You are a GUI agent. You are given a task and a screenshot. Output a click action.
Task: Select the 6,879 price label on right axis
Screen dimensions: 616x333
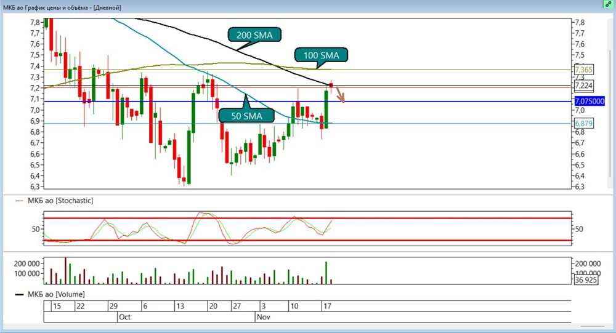(x=583, y=124)
